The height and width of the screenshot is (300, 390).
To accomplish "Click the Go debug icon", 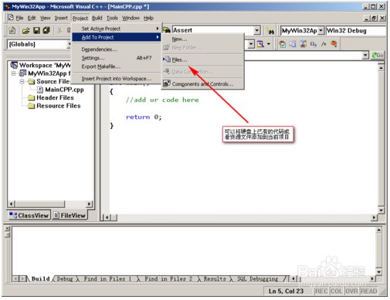I will coord(324,44).
